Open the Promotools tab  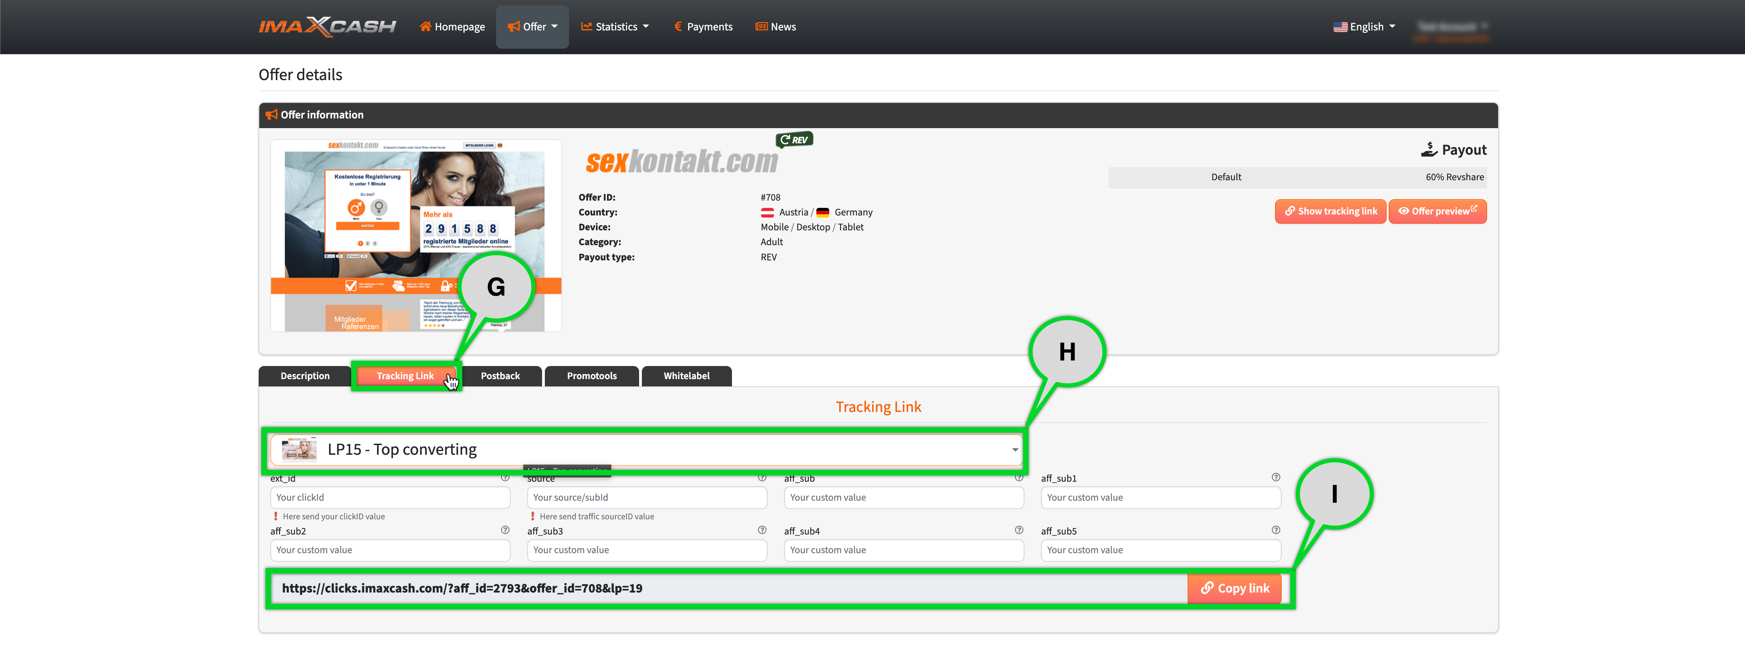(591, 376)
